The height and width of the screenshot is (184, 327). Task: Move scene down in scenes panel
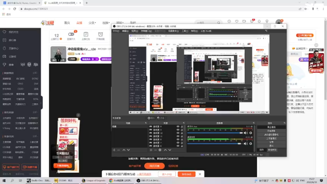(128, 150)
